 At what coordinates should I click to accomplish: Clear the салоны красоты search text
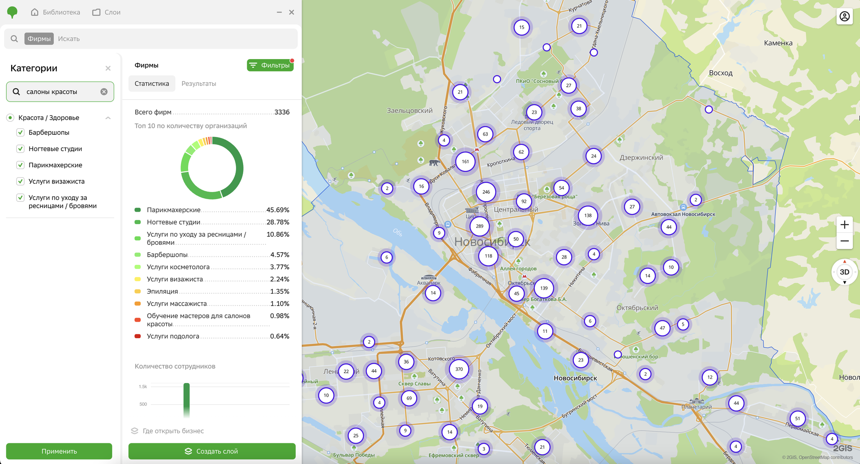(x=104, y=92)
